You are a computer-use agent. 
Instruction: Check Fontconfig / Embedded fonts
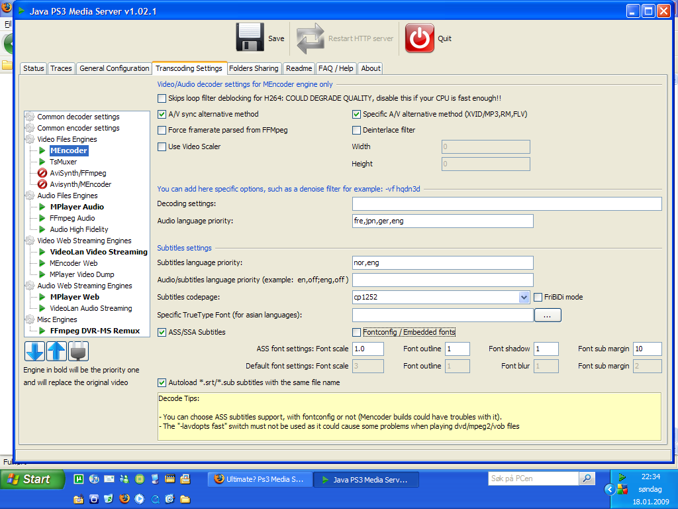356,333
